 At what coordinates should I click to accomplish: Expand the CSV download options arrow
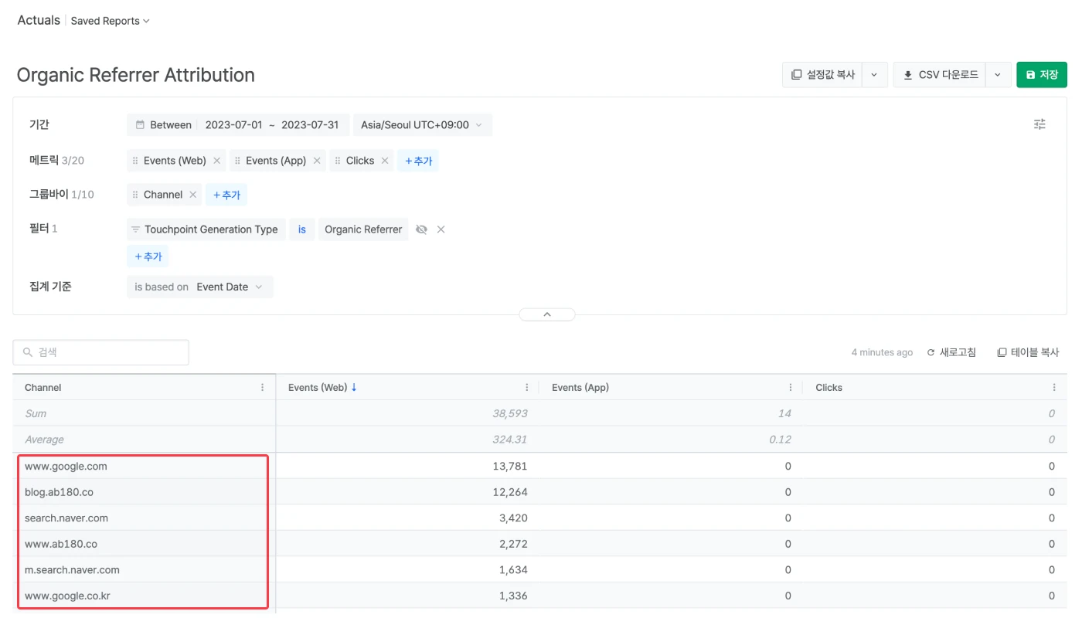tap(998, 75)
